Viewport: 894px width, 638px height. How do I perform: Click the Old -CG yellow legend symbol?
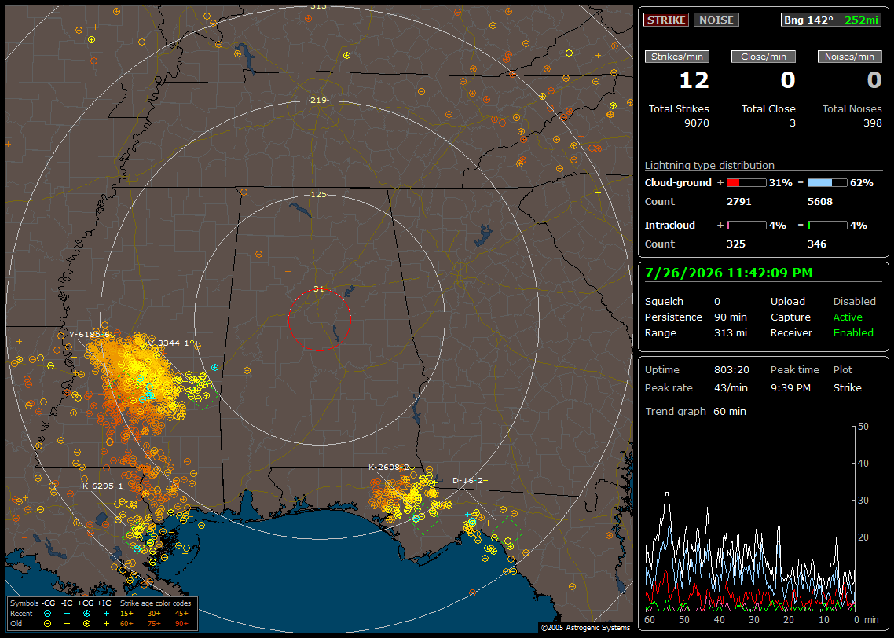[x=48, y=624]
